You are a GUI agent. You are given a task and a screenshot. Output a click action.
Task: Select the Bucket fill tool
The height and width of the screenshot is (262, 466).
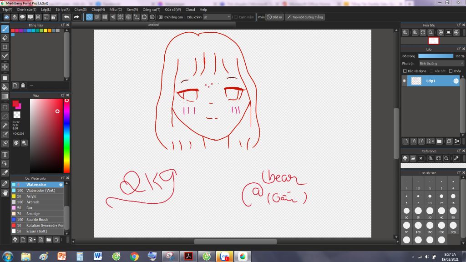[5, 87]
